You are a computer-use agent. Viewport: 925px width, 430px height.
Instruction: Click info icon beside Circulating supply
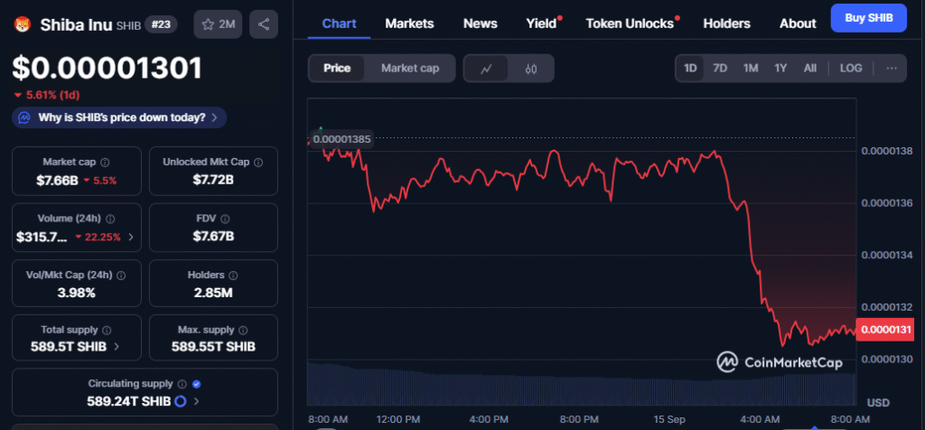click(x=182, y=384)
